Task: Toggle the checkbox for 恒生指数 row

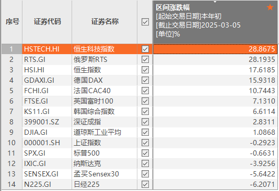Action: pos(145,70)
